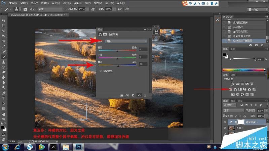Select the 盖印可见图层 history state

pyautogui.click(x=240, y=31)
